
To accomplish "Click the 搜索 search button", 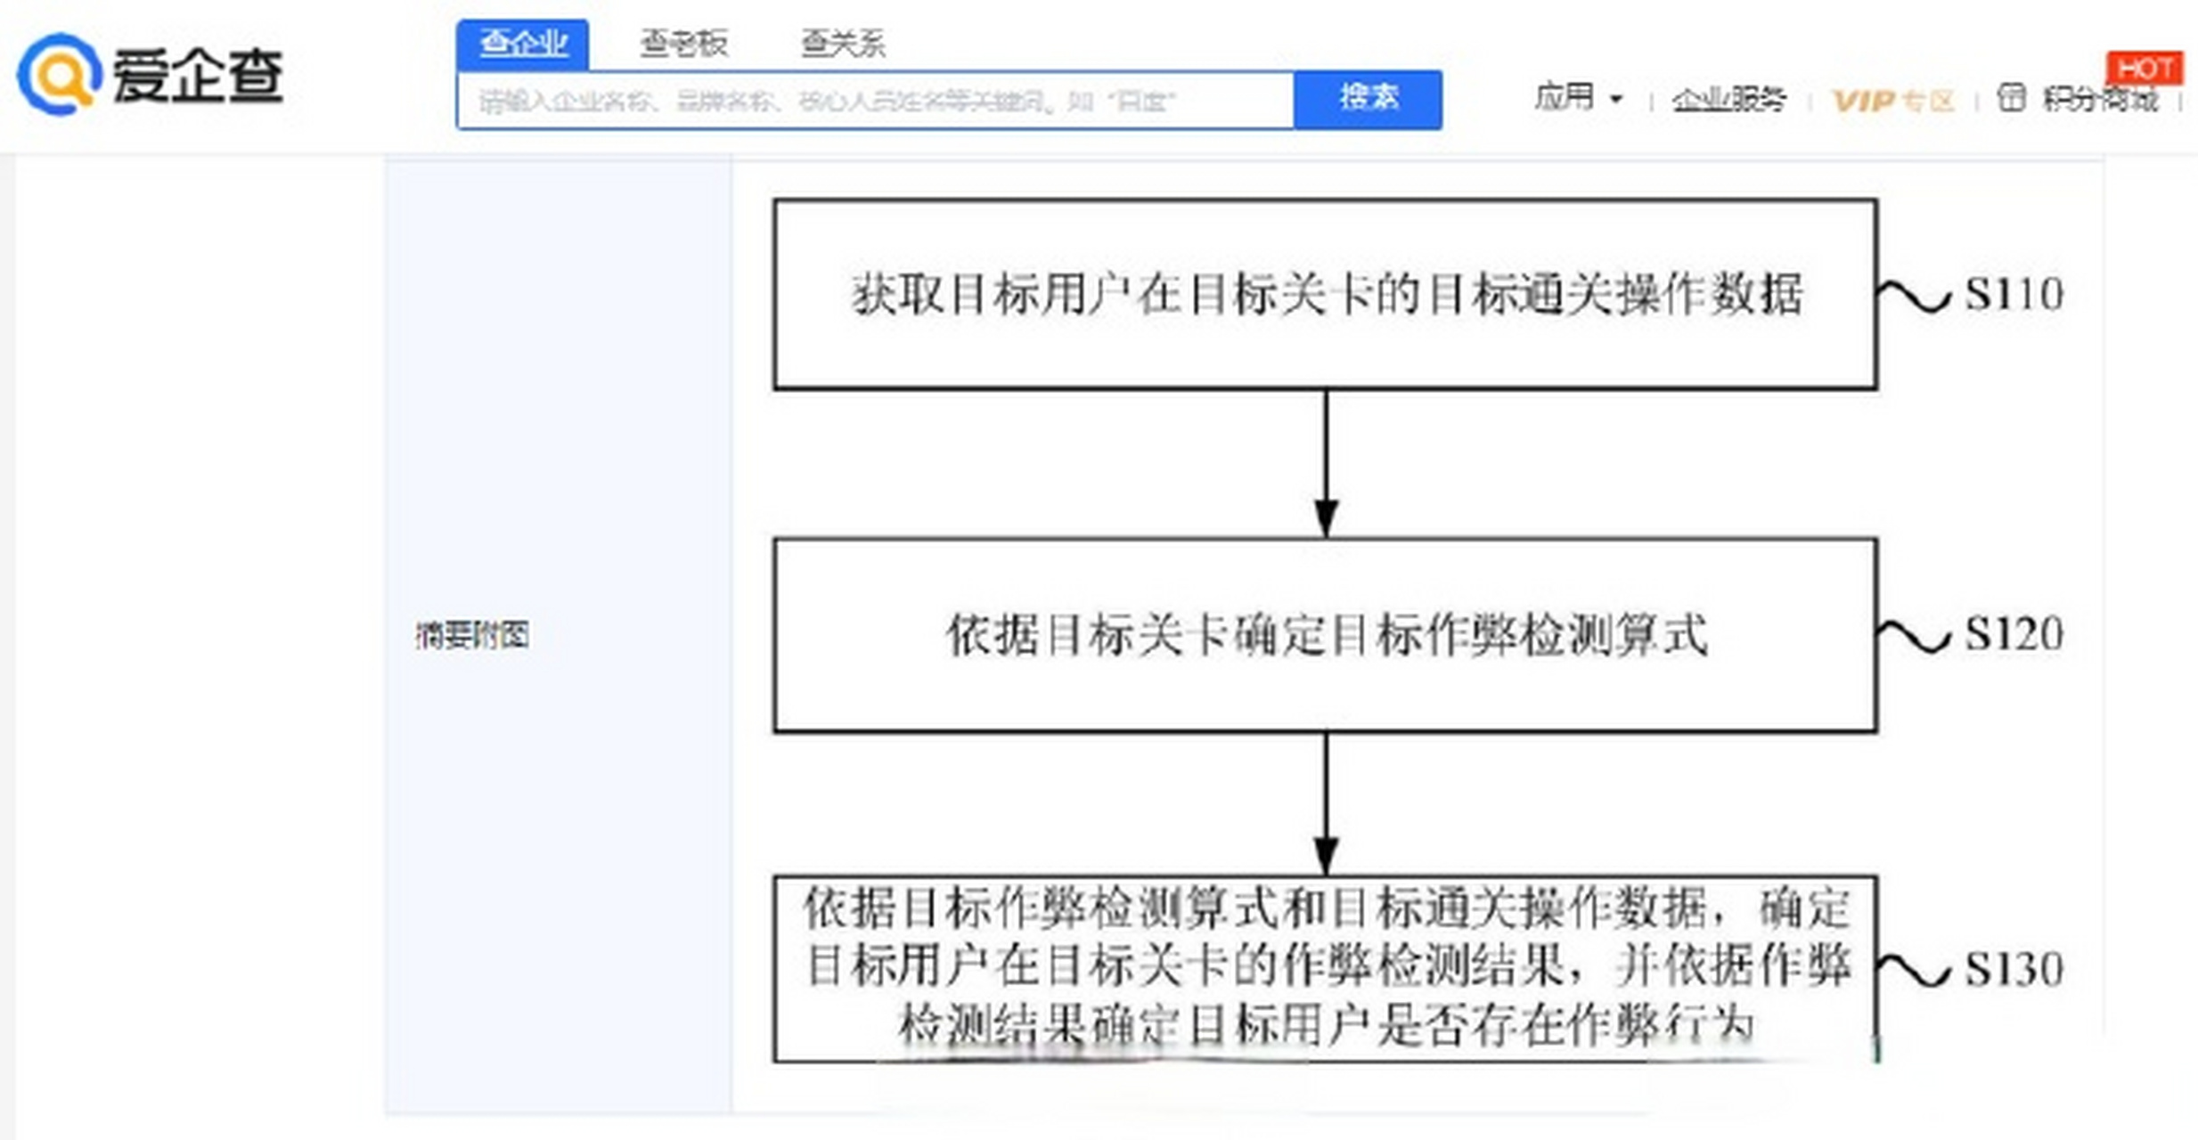I will point(1368,99).
